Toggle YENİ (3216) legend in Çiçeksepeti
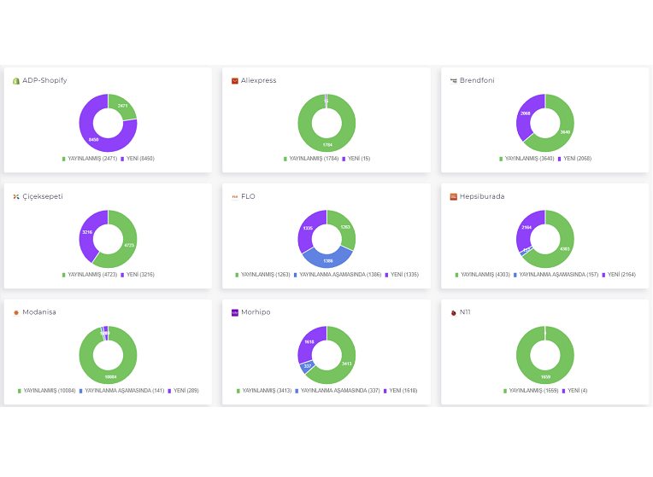This screenshot has width=653, height=477. [x=138, y=275]
